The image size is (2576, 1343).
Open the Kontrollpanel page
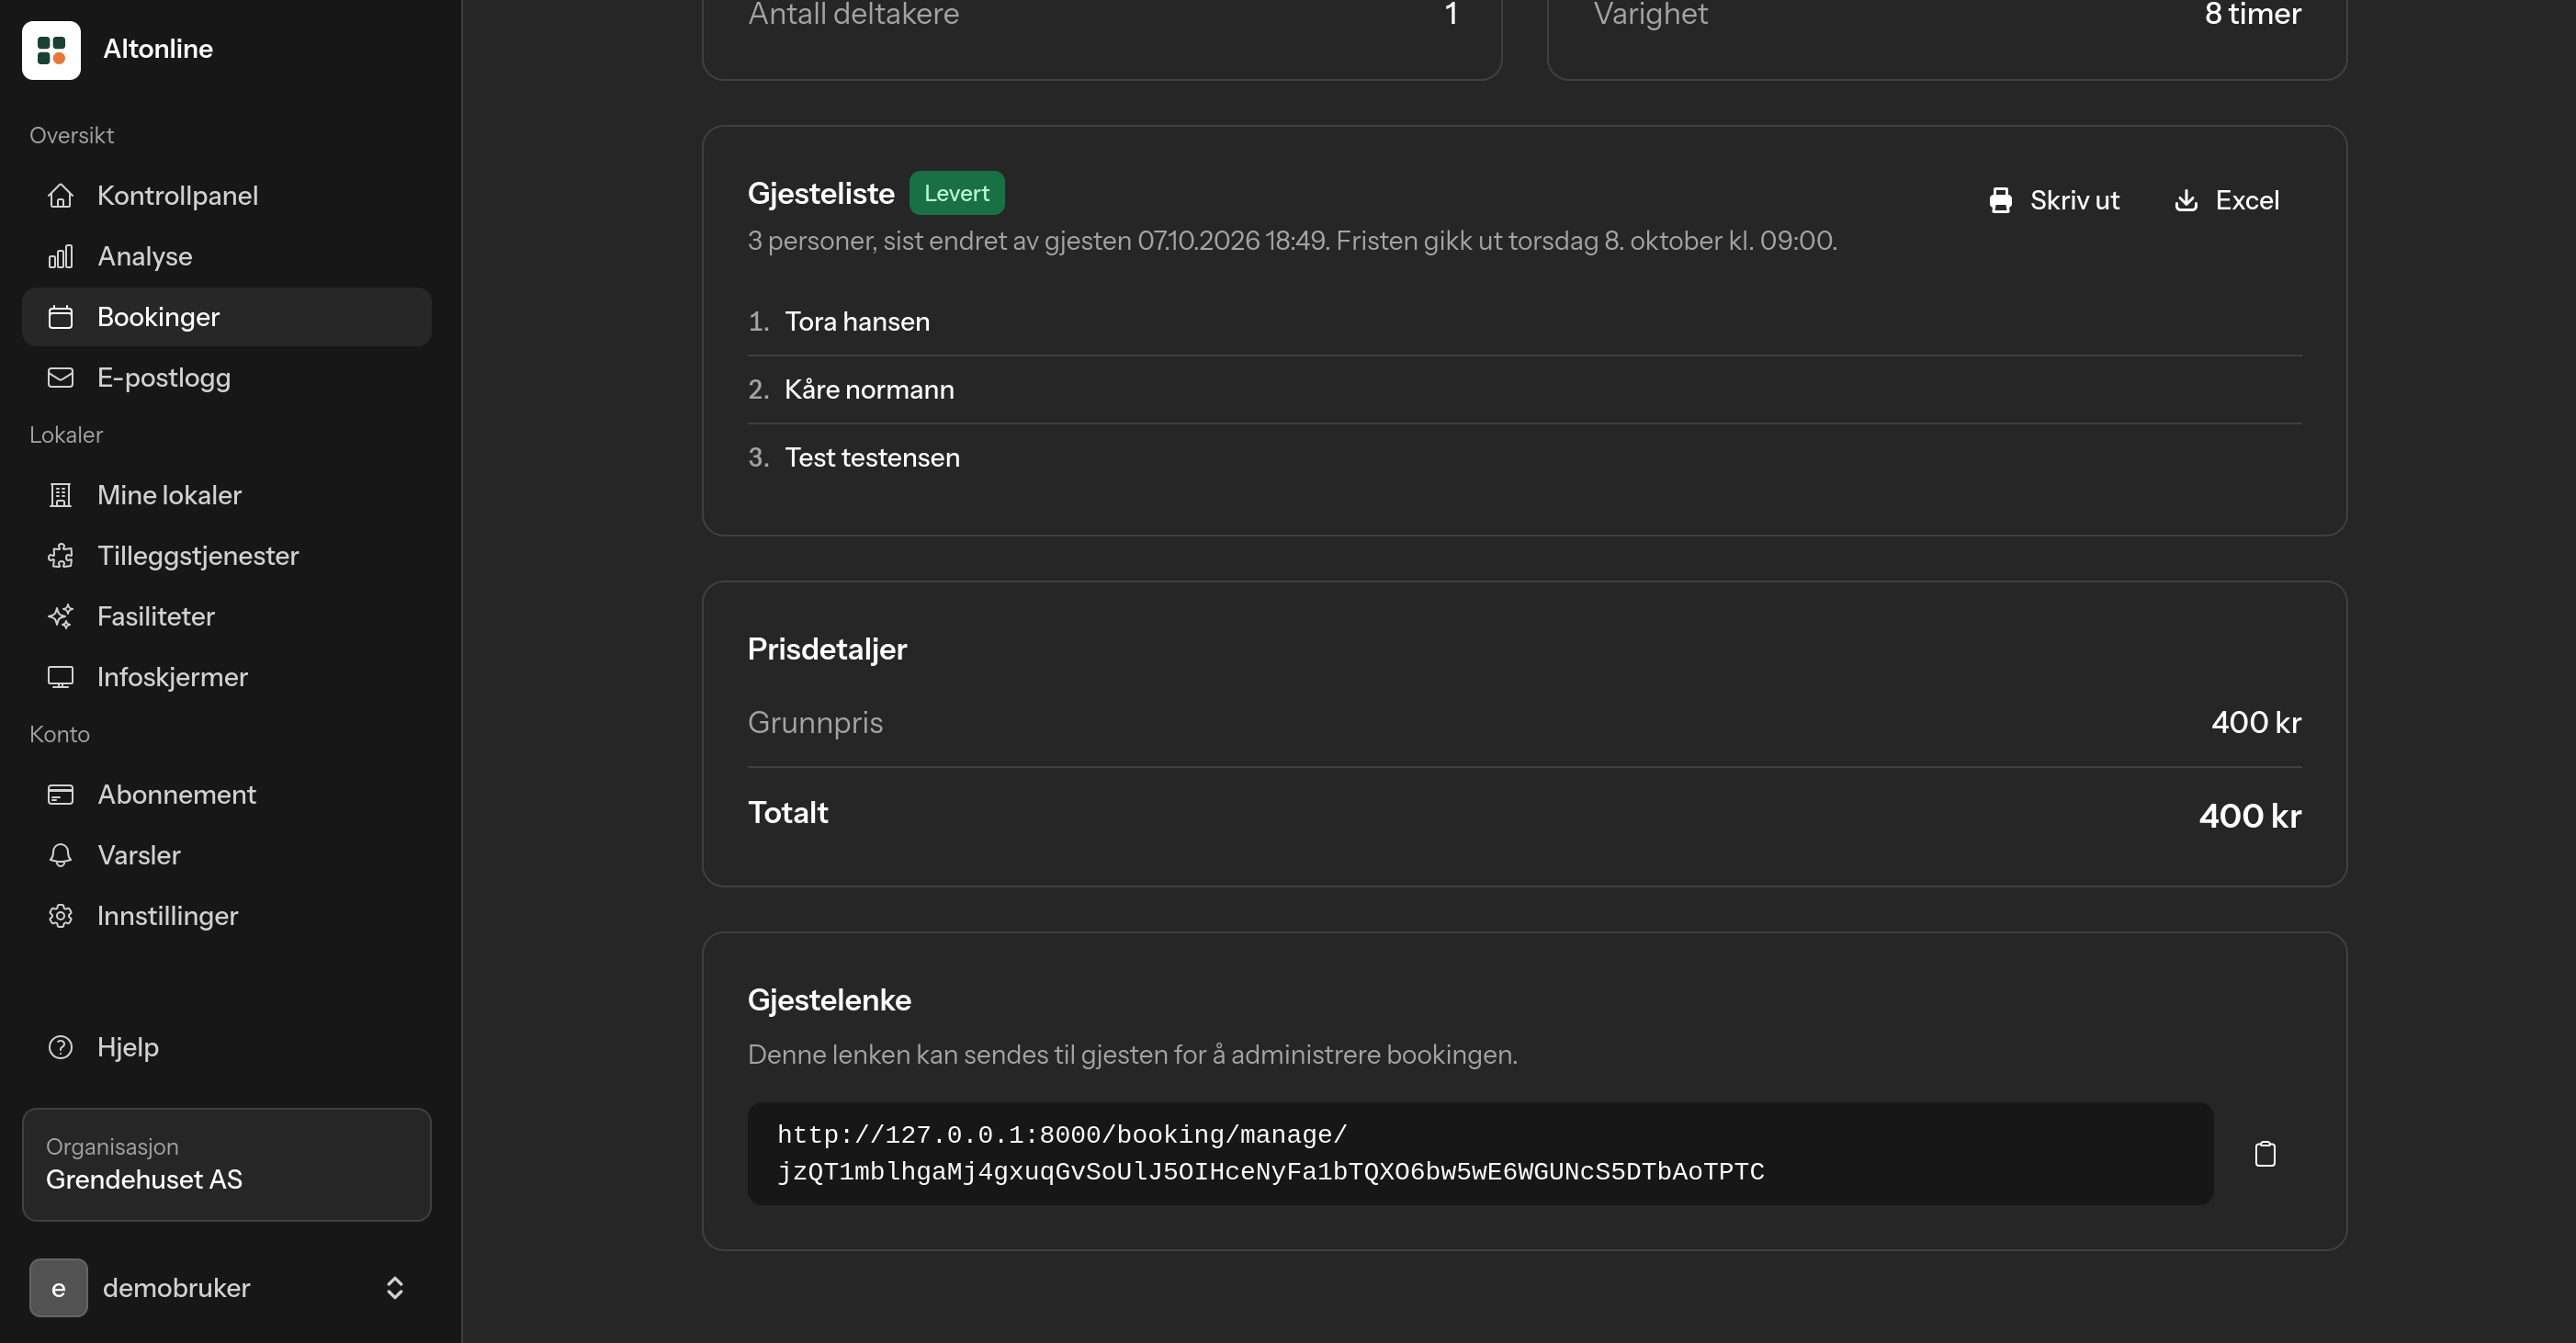pyautogui.click(x=227, y=196)
